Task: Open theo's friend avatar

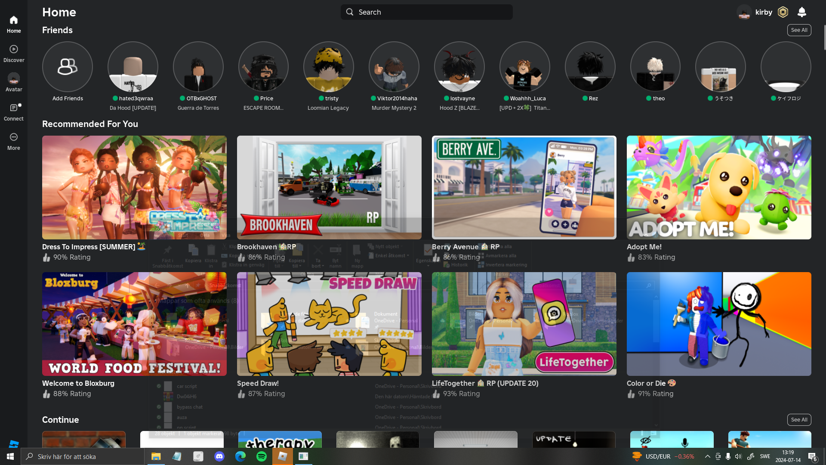Action: (x=655, y=67)
